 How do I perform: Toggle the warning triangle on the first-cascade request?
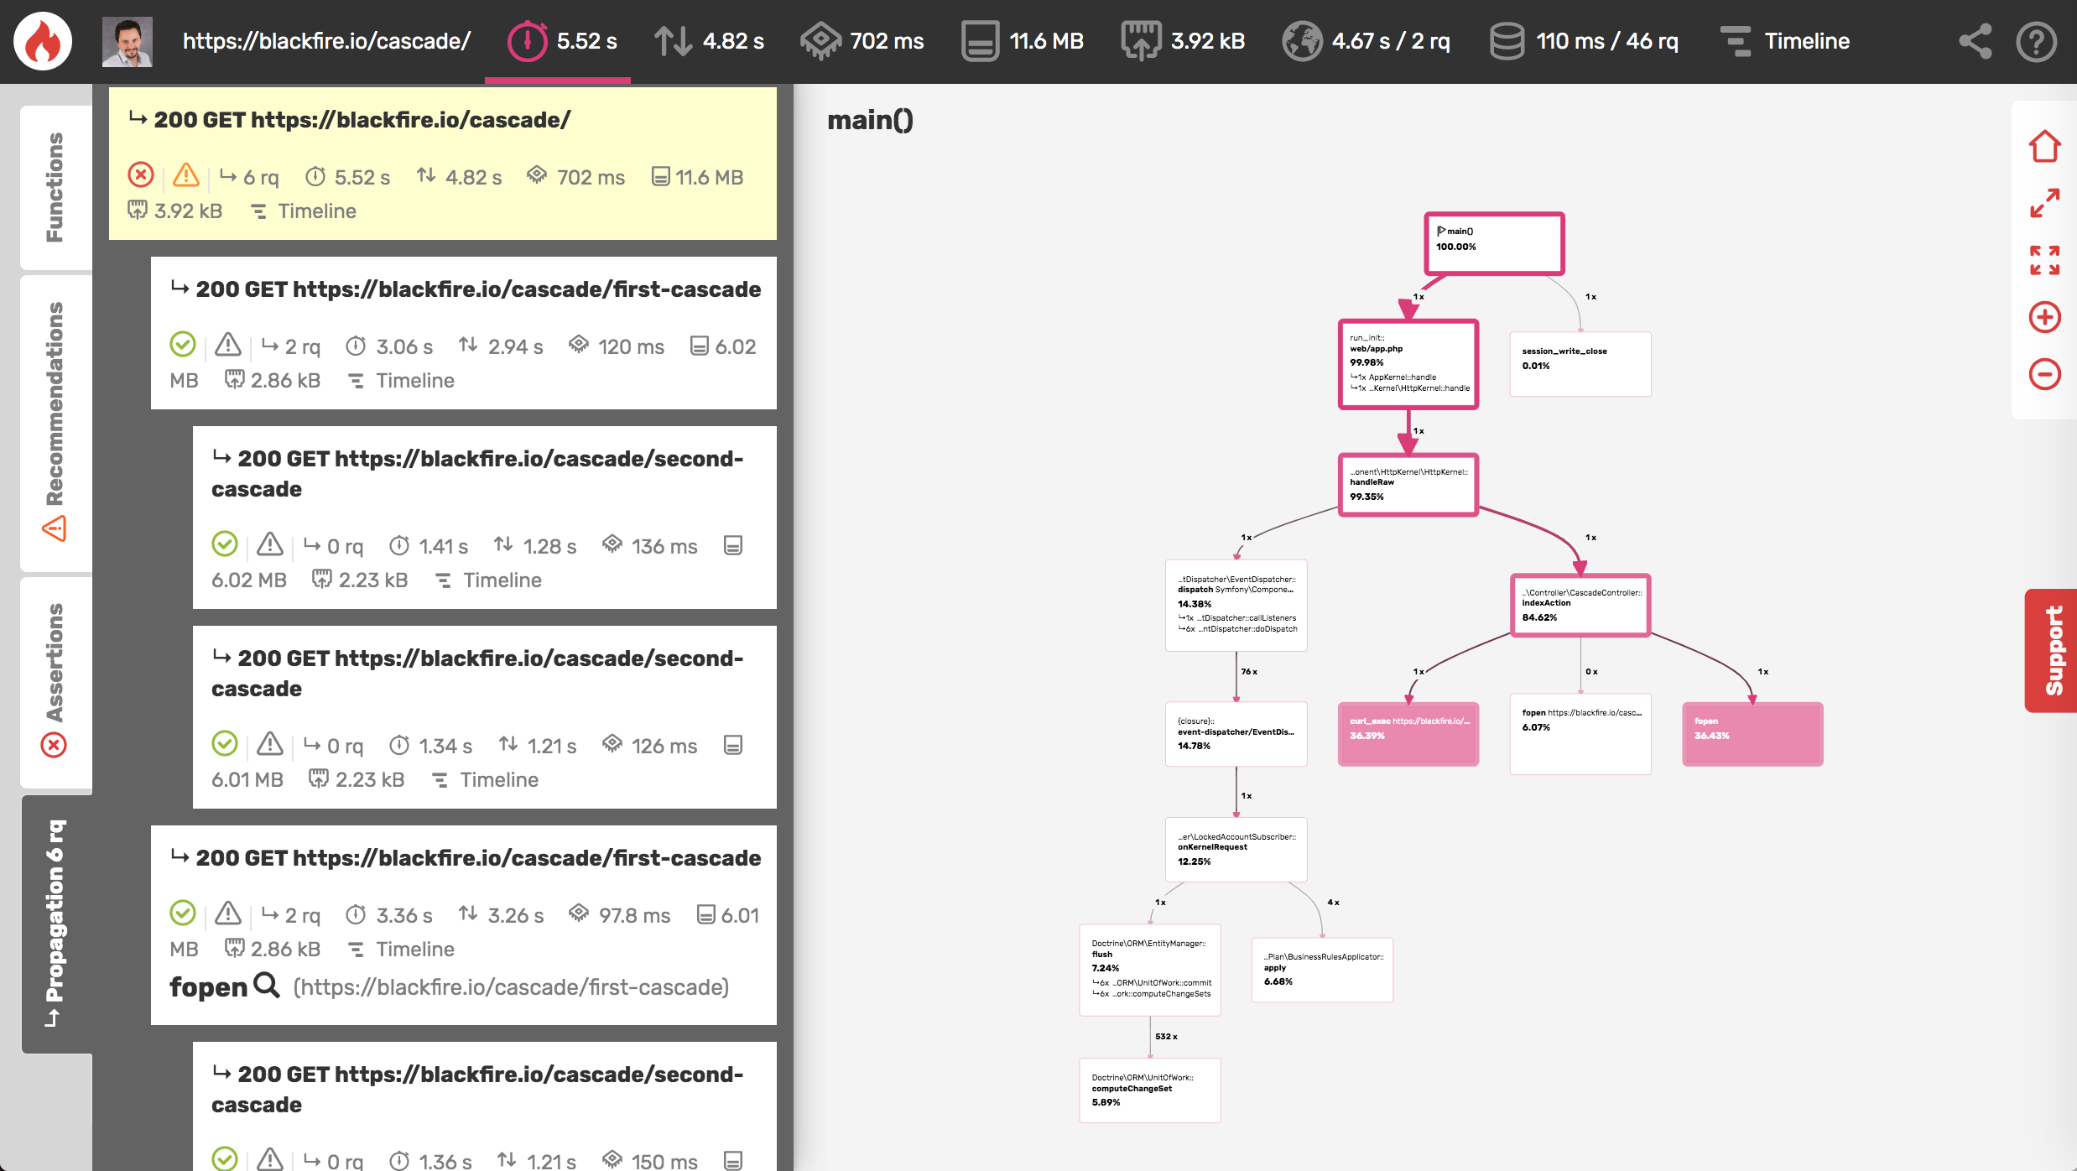(227, 345)
